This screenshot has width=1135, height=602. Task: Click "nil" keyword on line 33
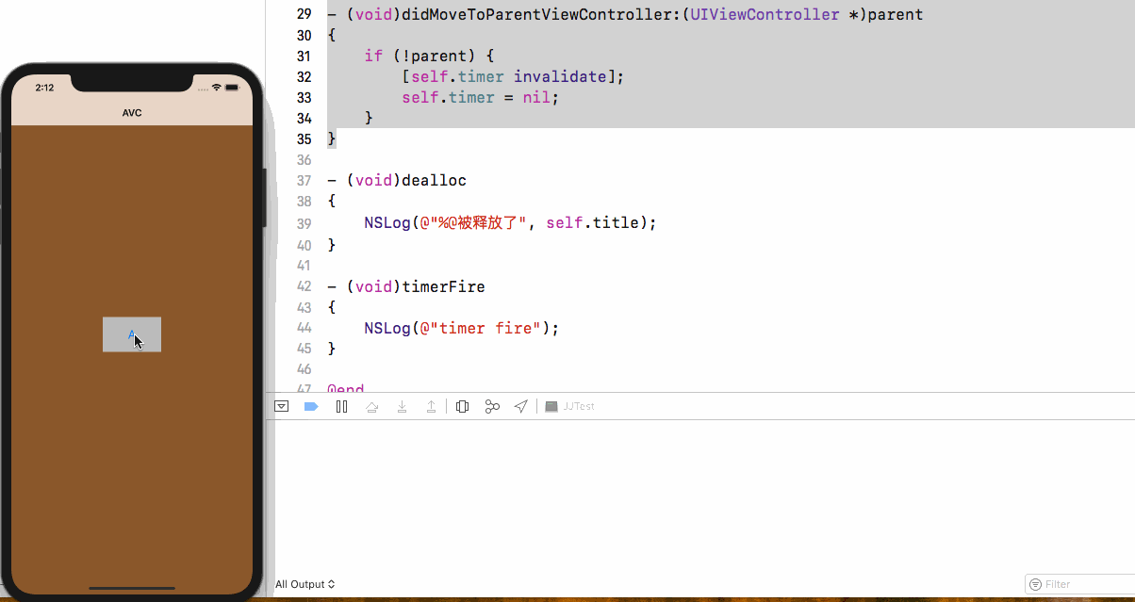click(x=536, y=97)
